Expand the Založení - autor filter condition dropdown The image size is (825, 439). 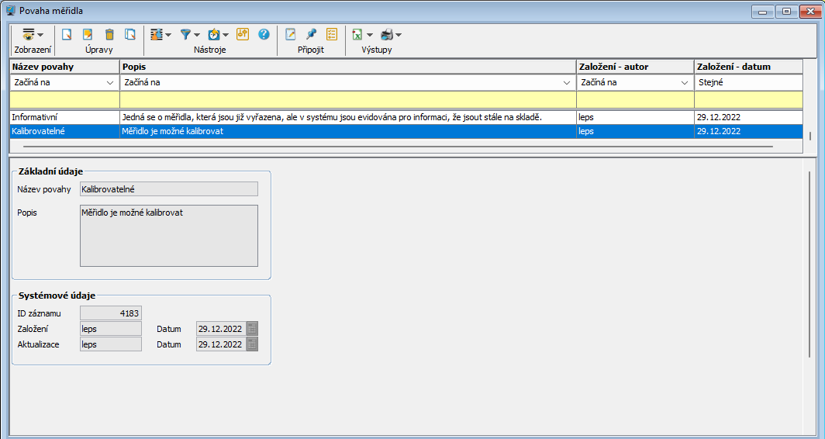(x=685, y=82)
